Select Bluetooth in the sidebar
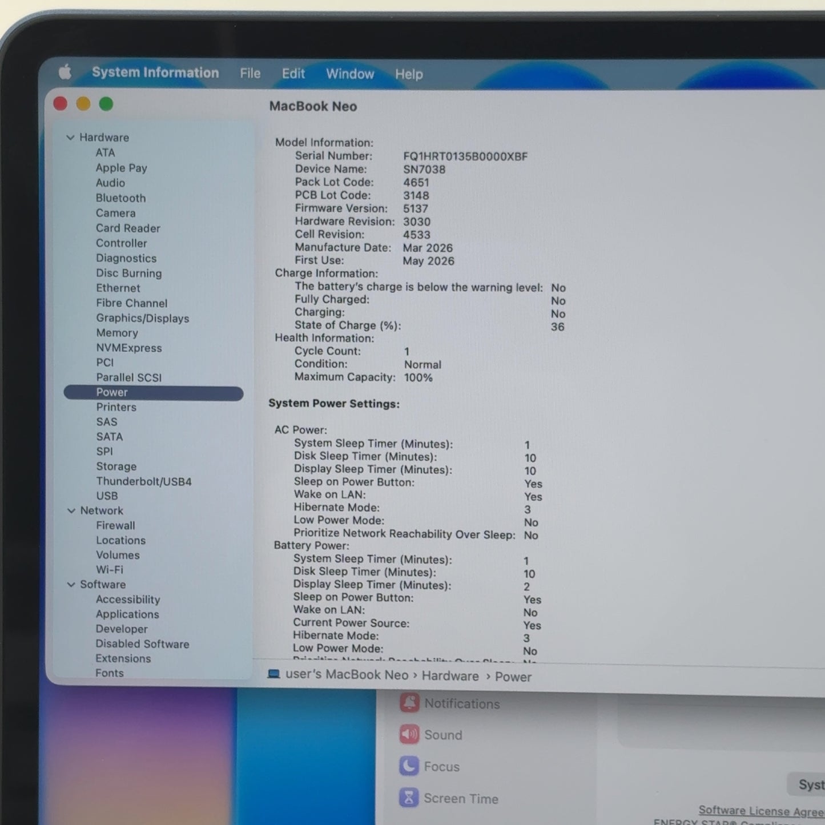 click(x=120, y=198)
